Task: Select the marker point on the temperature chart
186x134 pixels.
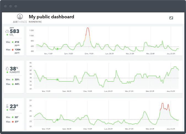Action: 57,120
